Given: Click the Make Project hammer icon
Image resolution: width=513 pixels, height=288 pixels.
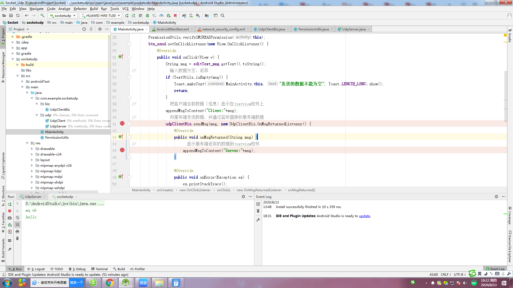Looking at the screenshot, I should coord(42,15).
